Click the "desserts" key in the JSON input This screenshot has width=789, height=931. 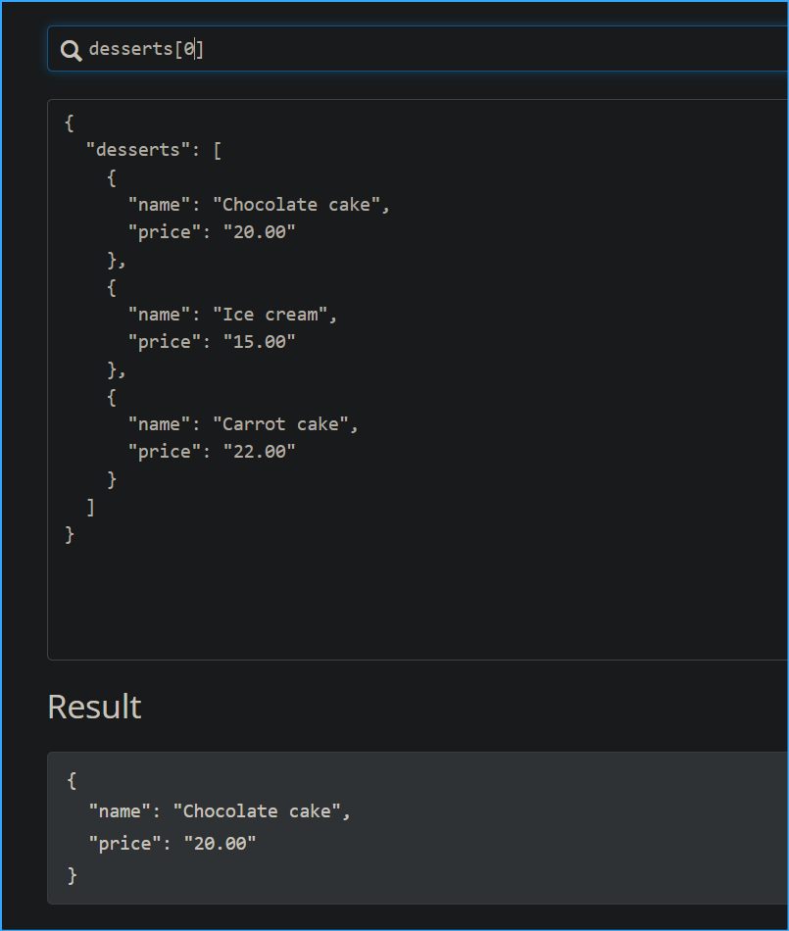139,150
